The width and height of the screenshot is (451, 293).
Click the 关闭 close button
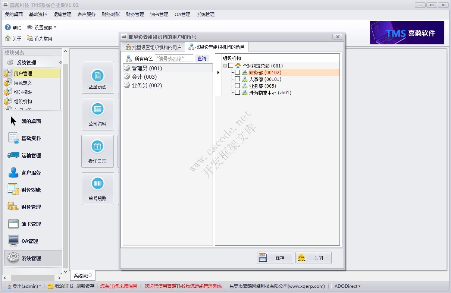pyautogui.click(x=313, y=258)
